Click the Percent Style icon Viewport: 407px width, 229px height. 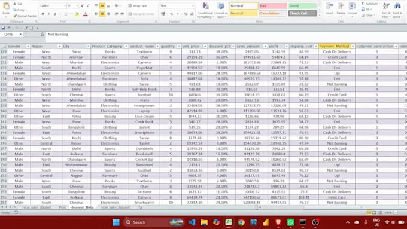click(172, 14)
